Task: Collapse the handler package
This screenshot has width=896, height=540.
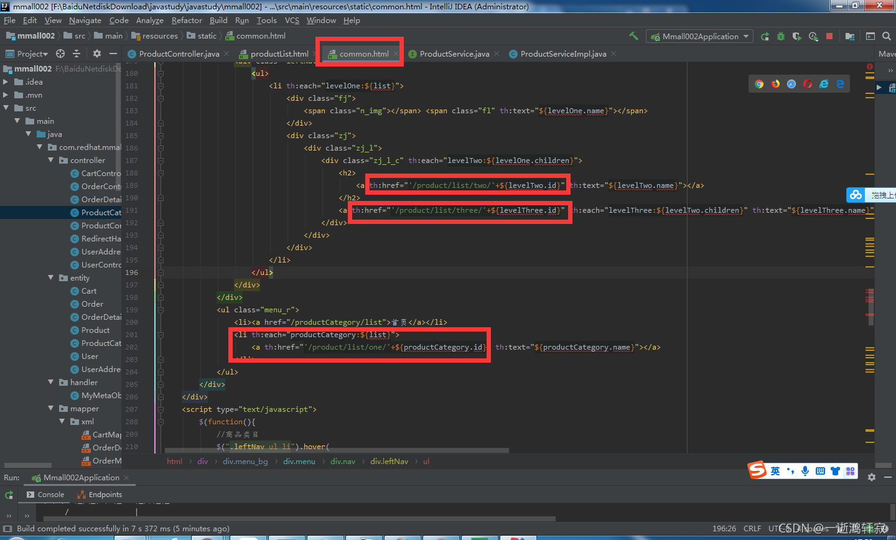Action: coord(51,382)
